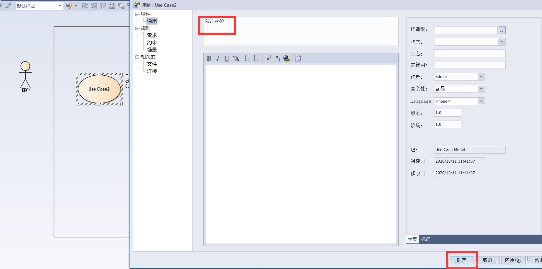Select 需求 in the tree
This screenshot has width=542, height=269.
click(152, 36)
